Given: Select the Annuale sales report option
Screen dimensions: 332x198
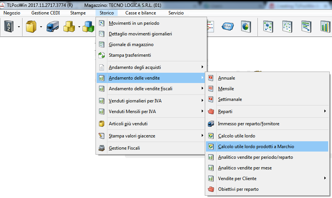Looking at the screenshot, I should point(227,78).
